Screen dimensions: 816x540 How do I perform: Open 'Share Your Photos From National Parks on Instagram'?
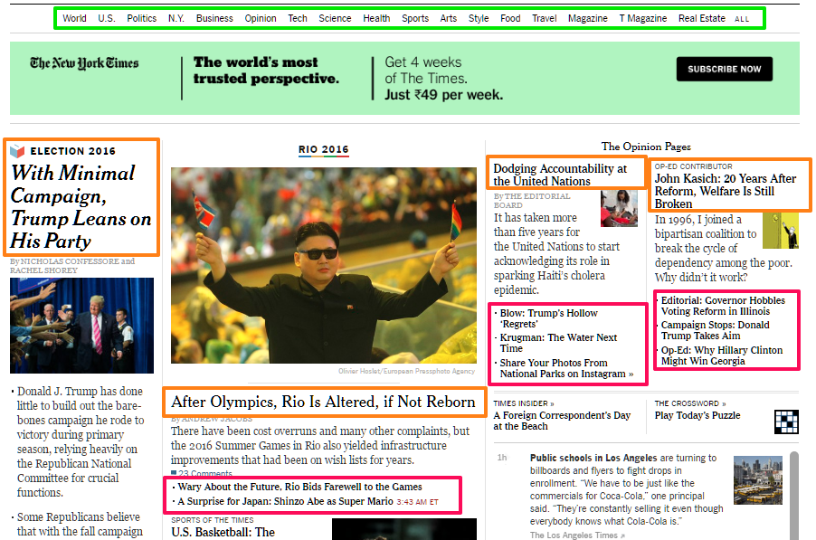coord(566,368)
